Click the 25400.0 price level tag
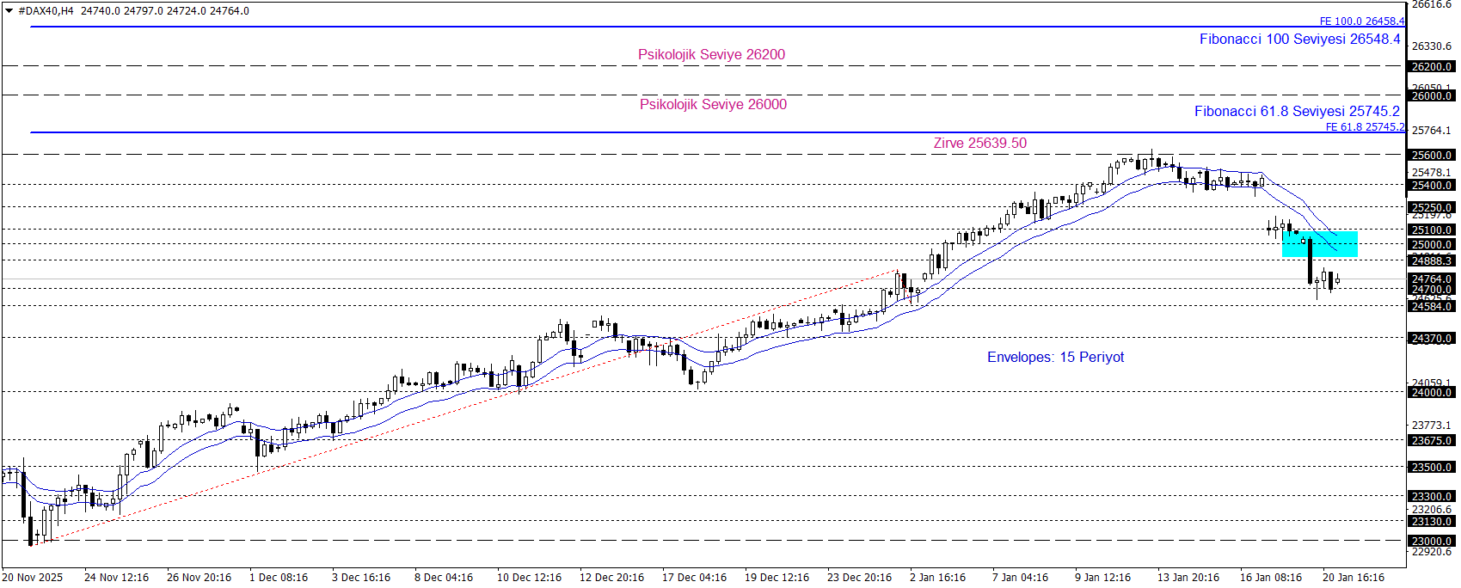Viewport: 1461px width, 588px height. 1432,185
